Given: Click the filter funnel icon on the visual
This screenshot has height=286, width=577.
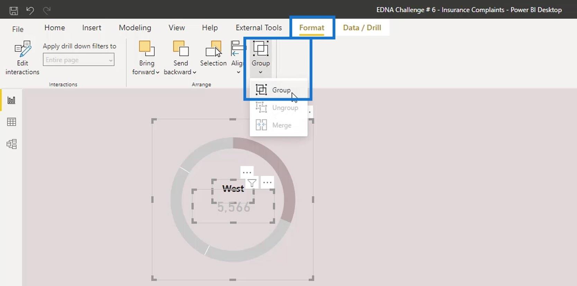Looking at the screenshot, I should pos(252,183).
